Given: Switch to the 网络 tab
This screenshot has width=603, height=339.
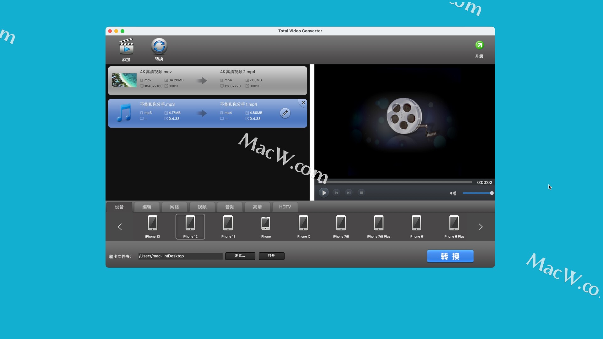Looking at the screenshot, I should (x=175, y=207).
